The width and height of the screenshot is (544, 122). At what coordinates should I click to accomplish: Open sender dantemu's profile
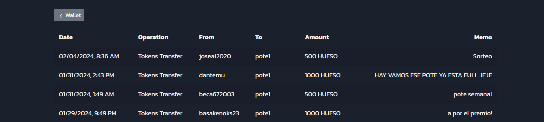point(212,75)
